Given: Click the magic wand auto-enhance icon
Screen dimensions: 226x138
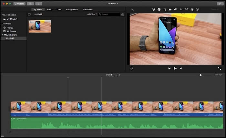Looking at the screenshot, I should [132, 9].
